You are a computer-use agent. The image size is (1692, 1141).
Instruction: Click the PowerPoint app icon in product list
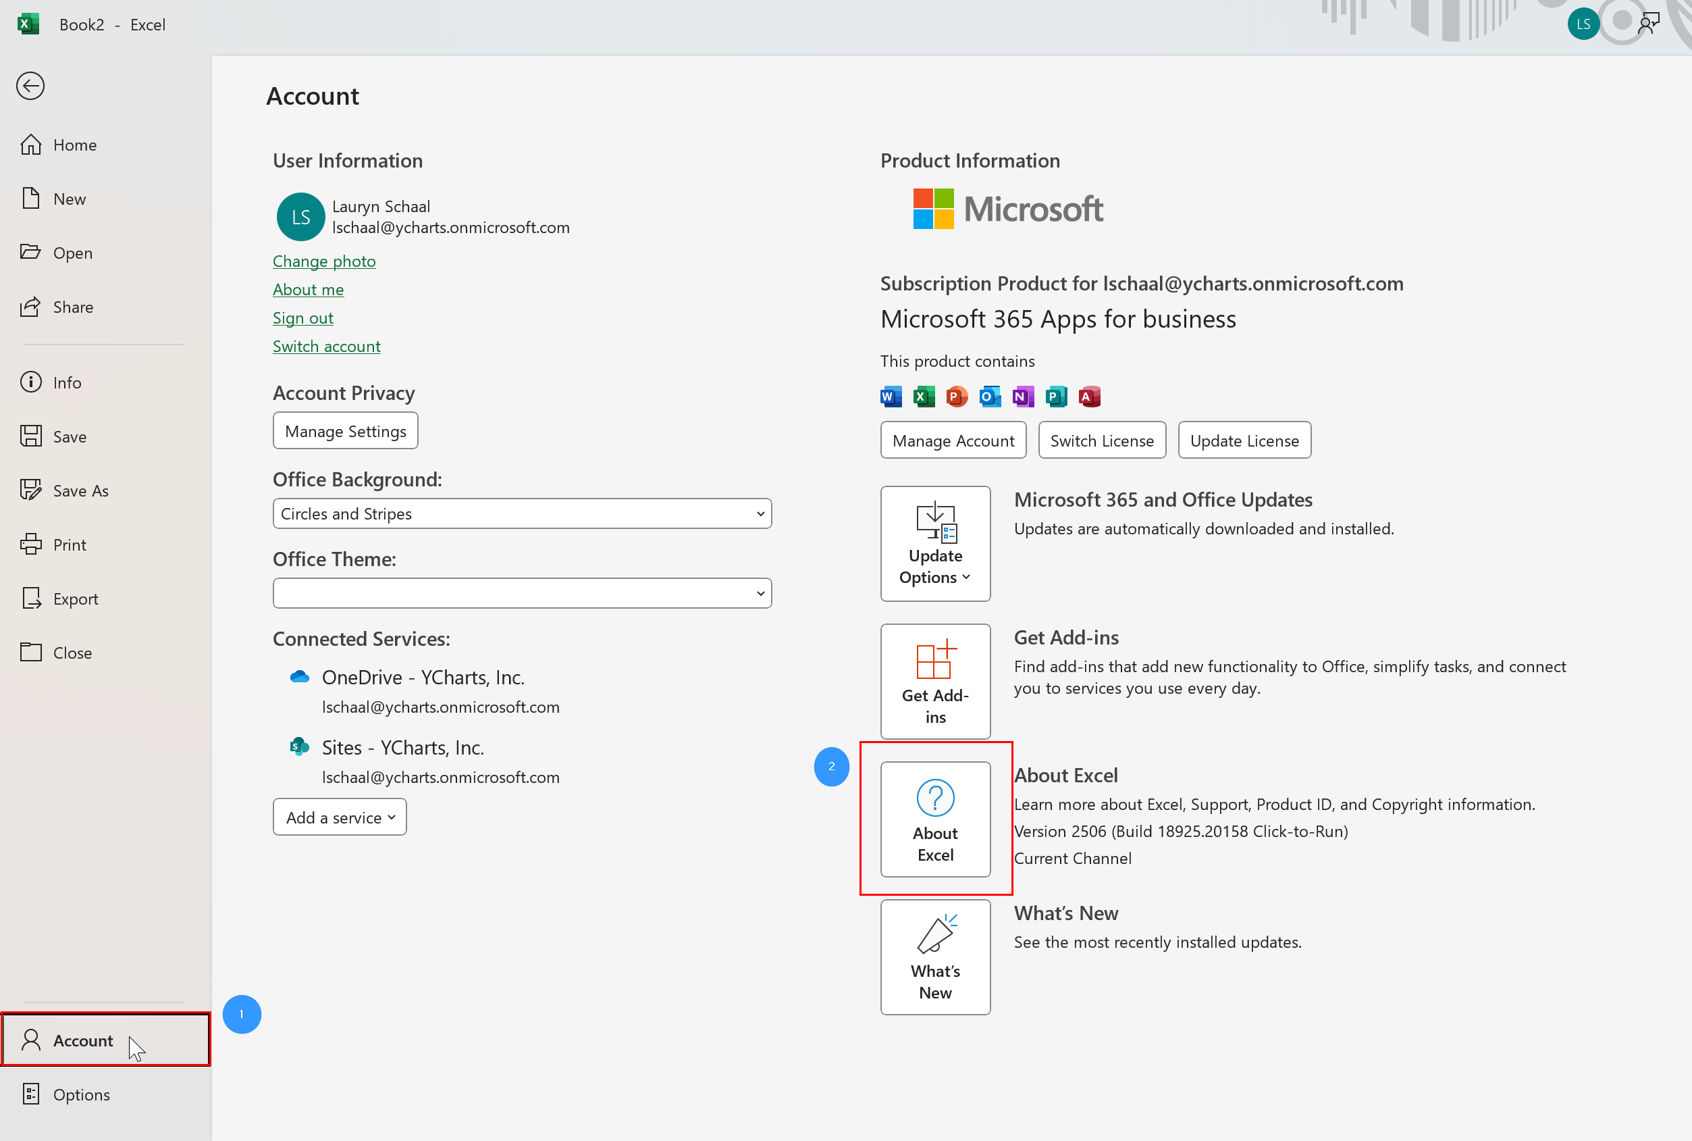click(x=957, y=397)
